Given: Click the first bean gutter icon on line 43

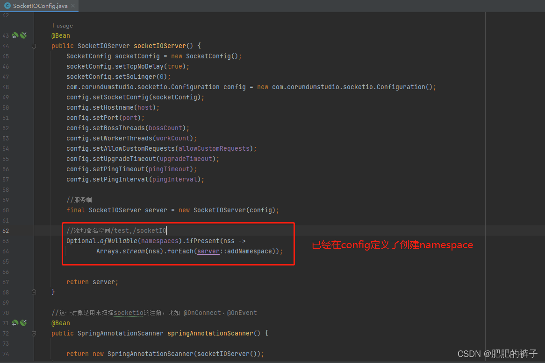Looking at the screenshot, I should pyautogui.click(x=15, y=35).
